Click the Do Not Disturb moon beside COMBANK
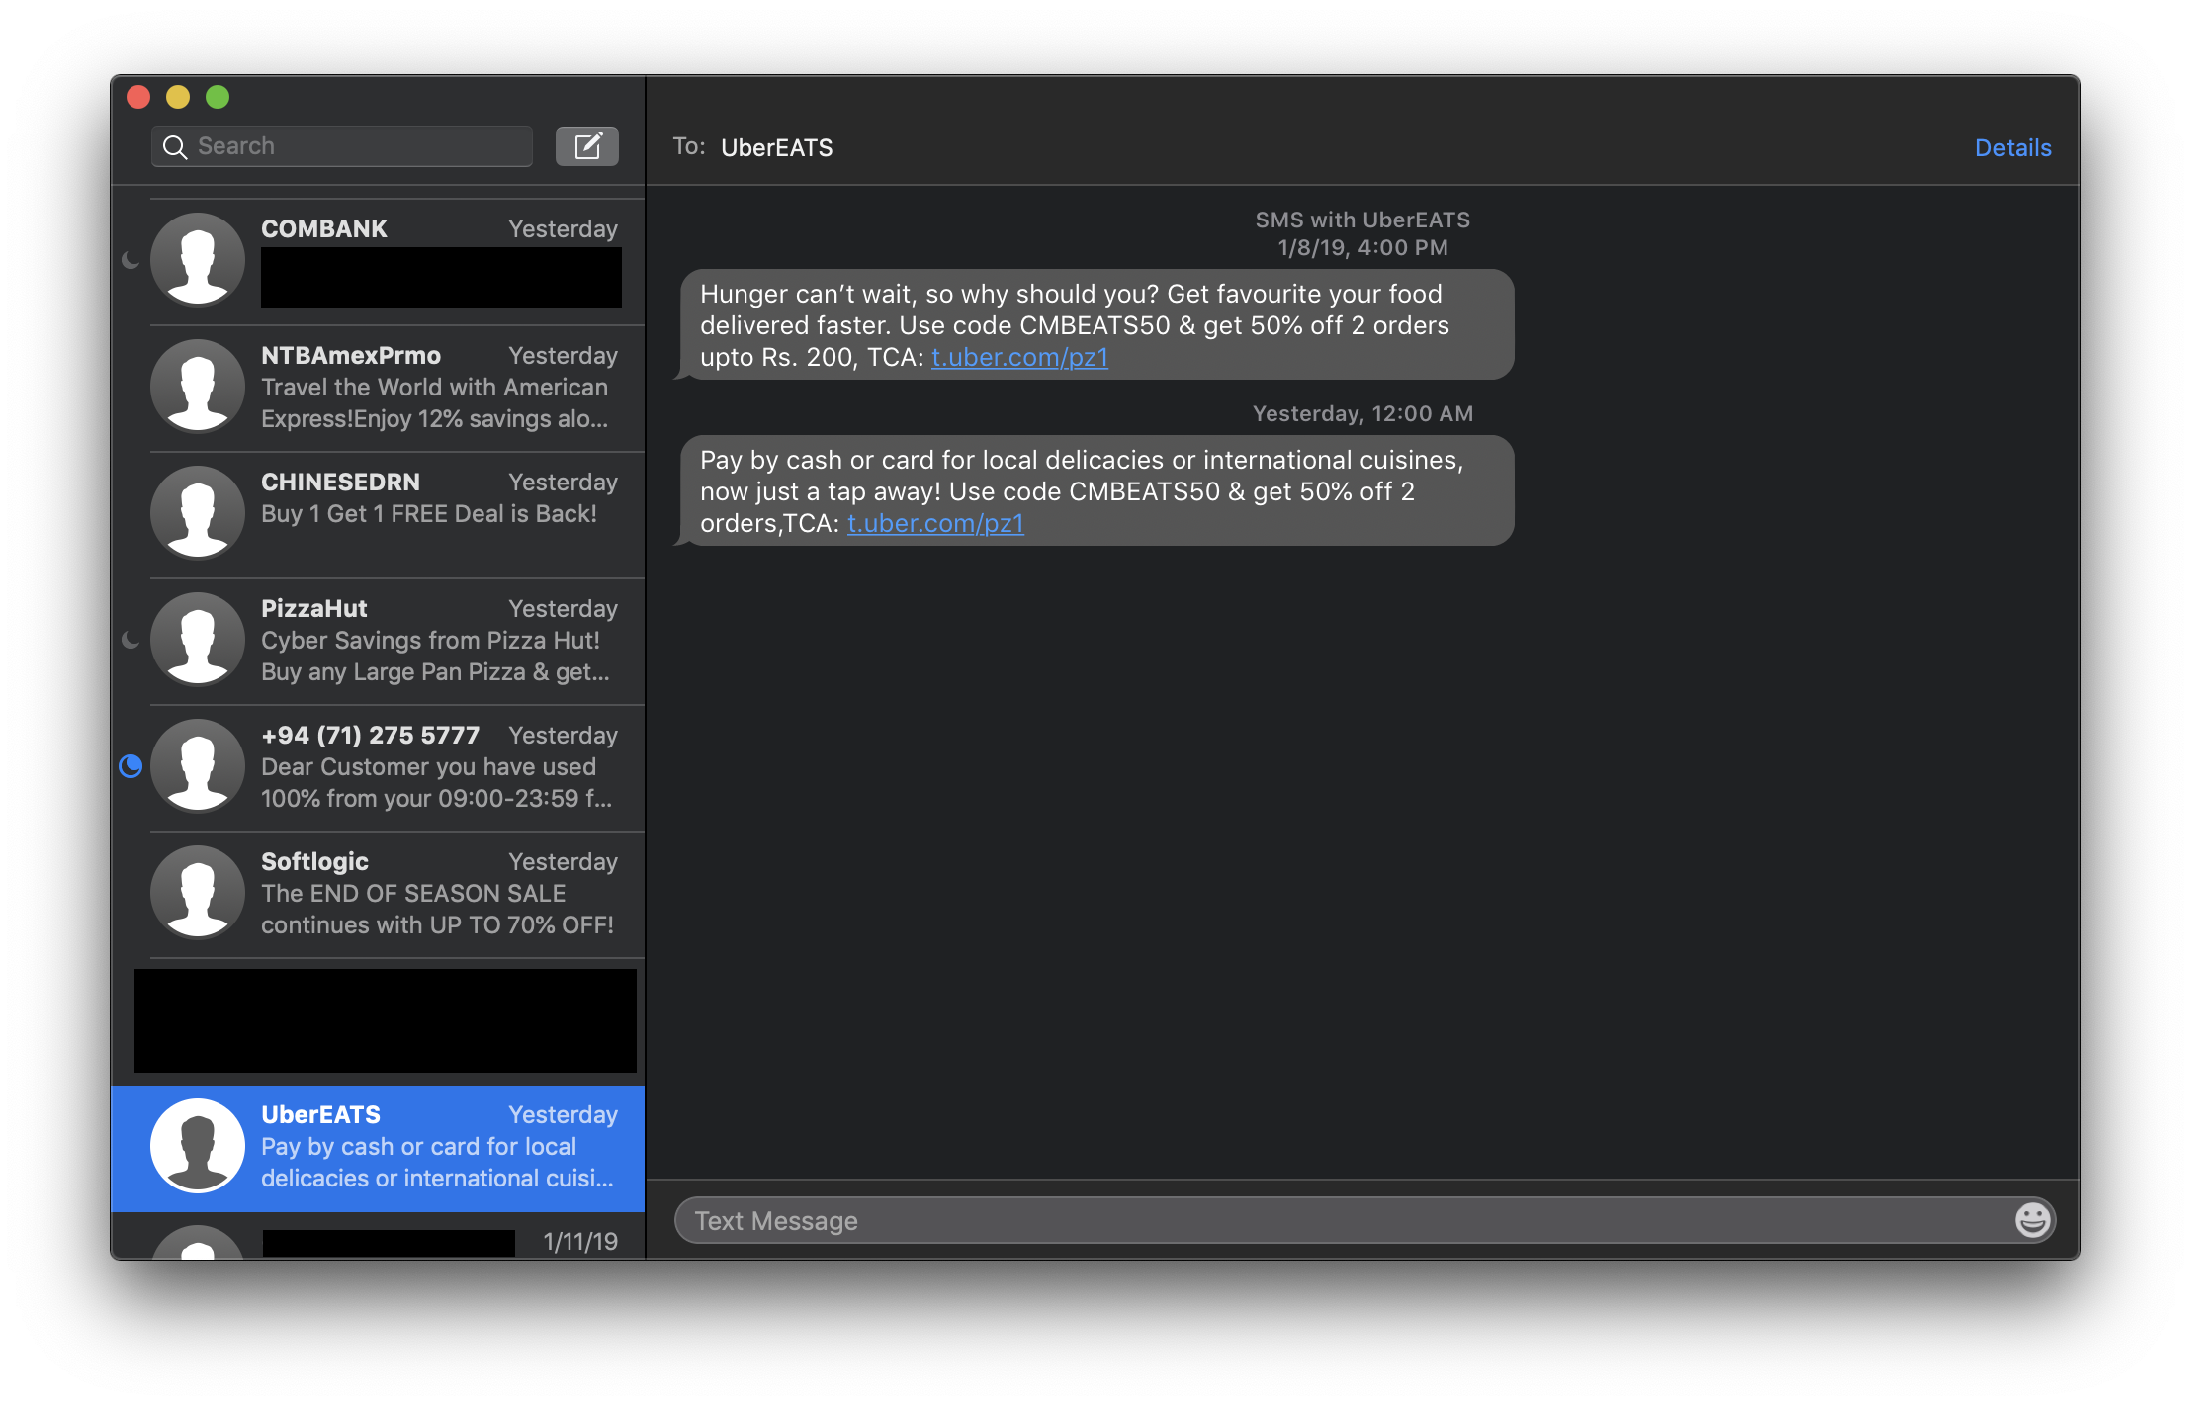 pyautogui.click(x=131, y=260)
